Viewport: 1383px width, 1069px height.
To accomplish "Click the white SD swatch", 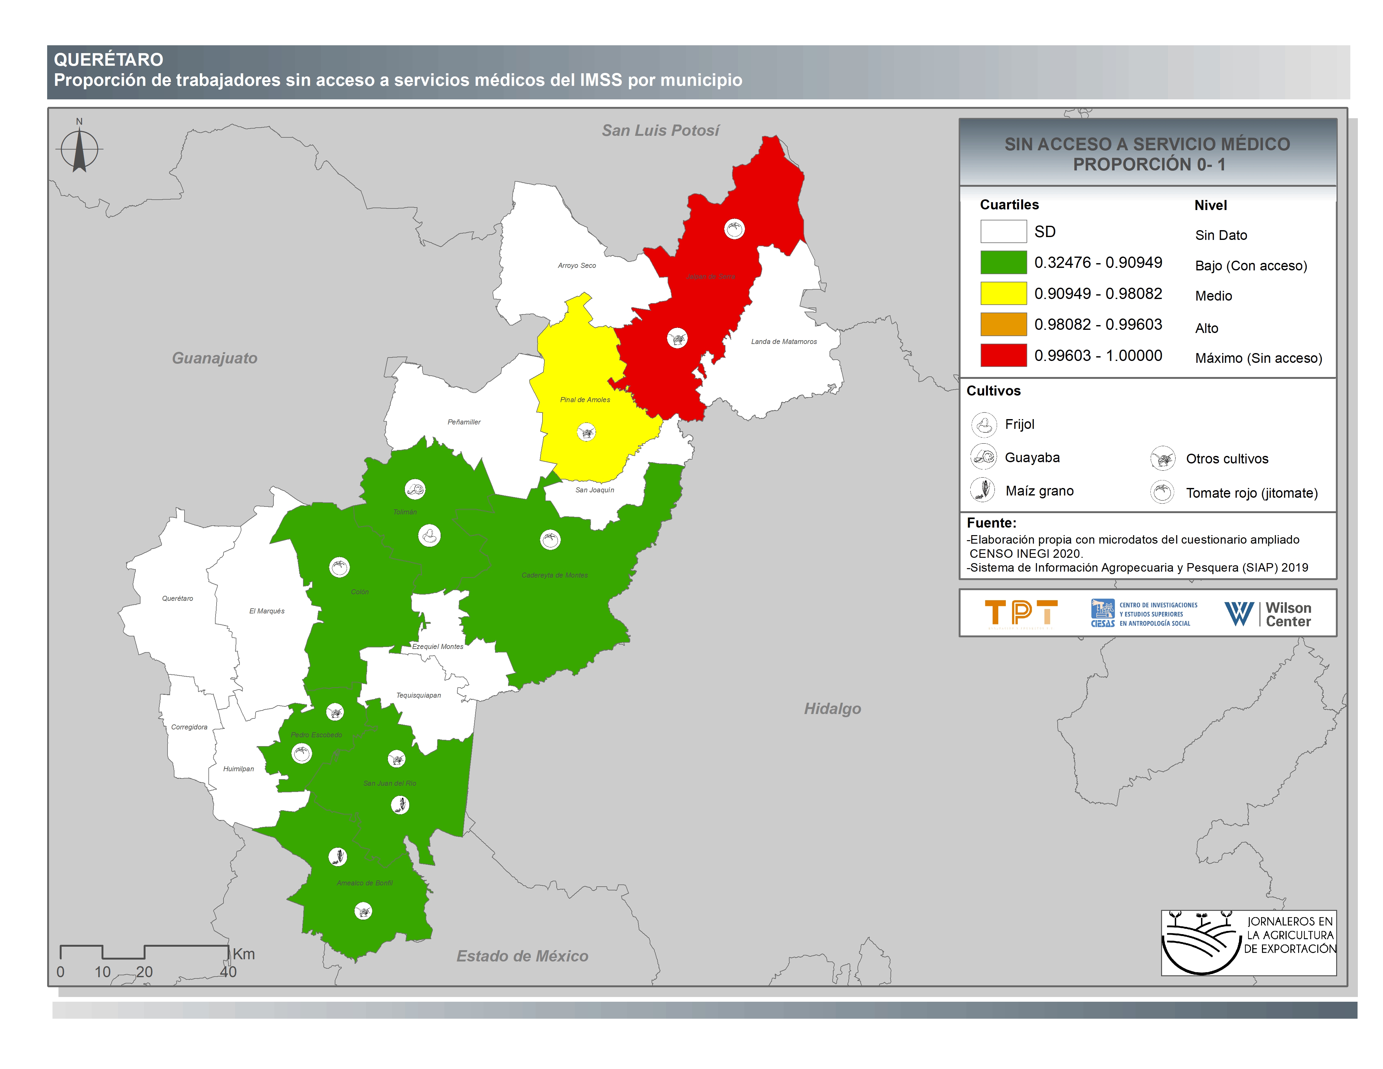I will pos(1003,231).
